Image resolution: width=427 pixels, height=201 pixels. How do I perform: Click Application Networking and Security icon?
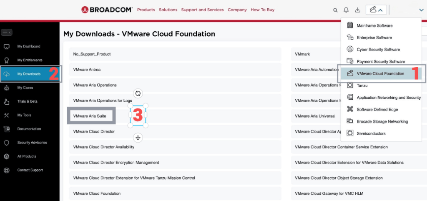[350, 97]
